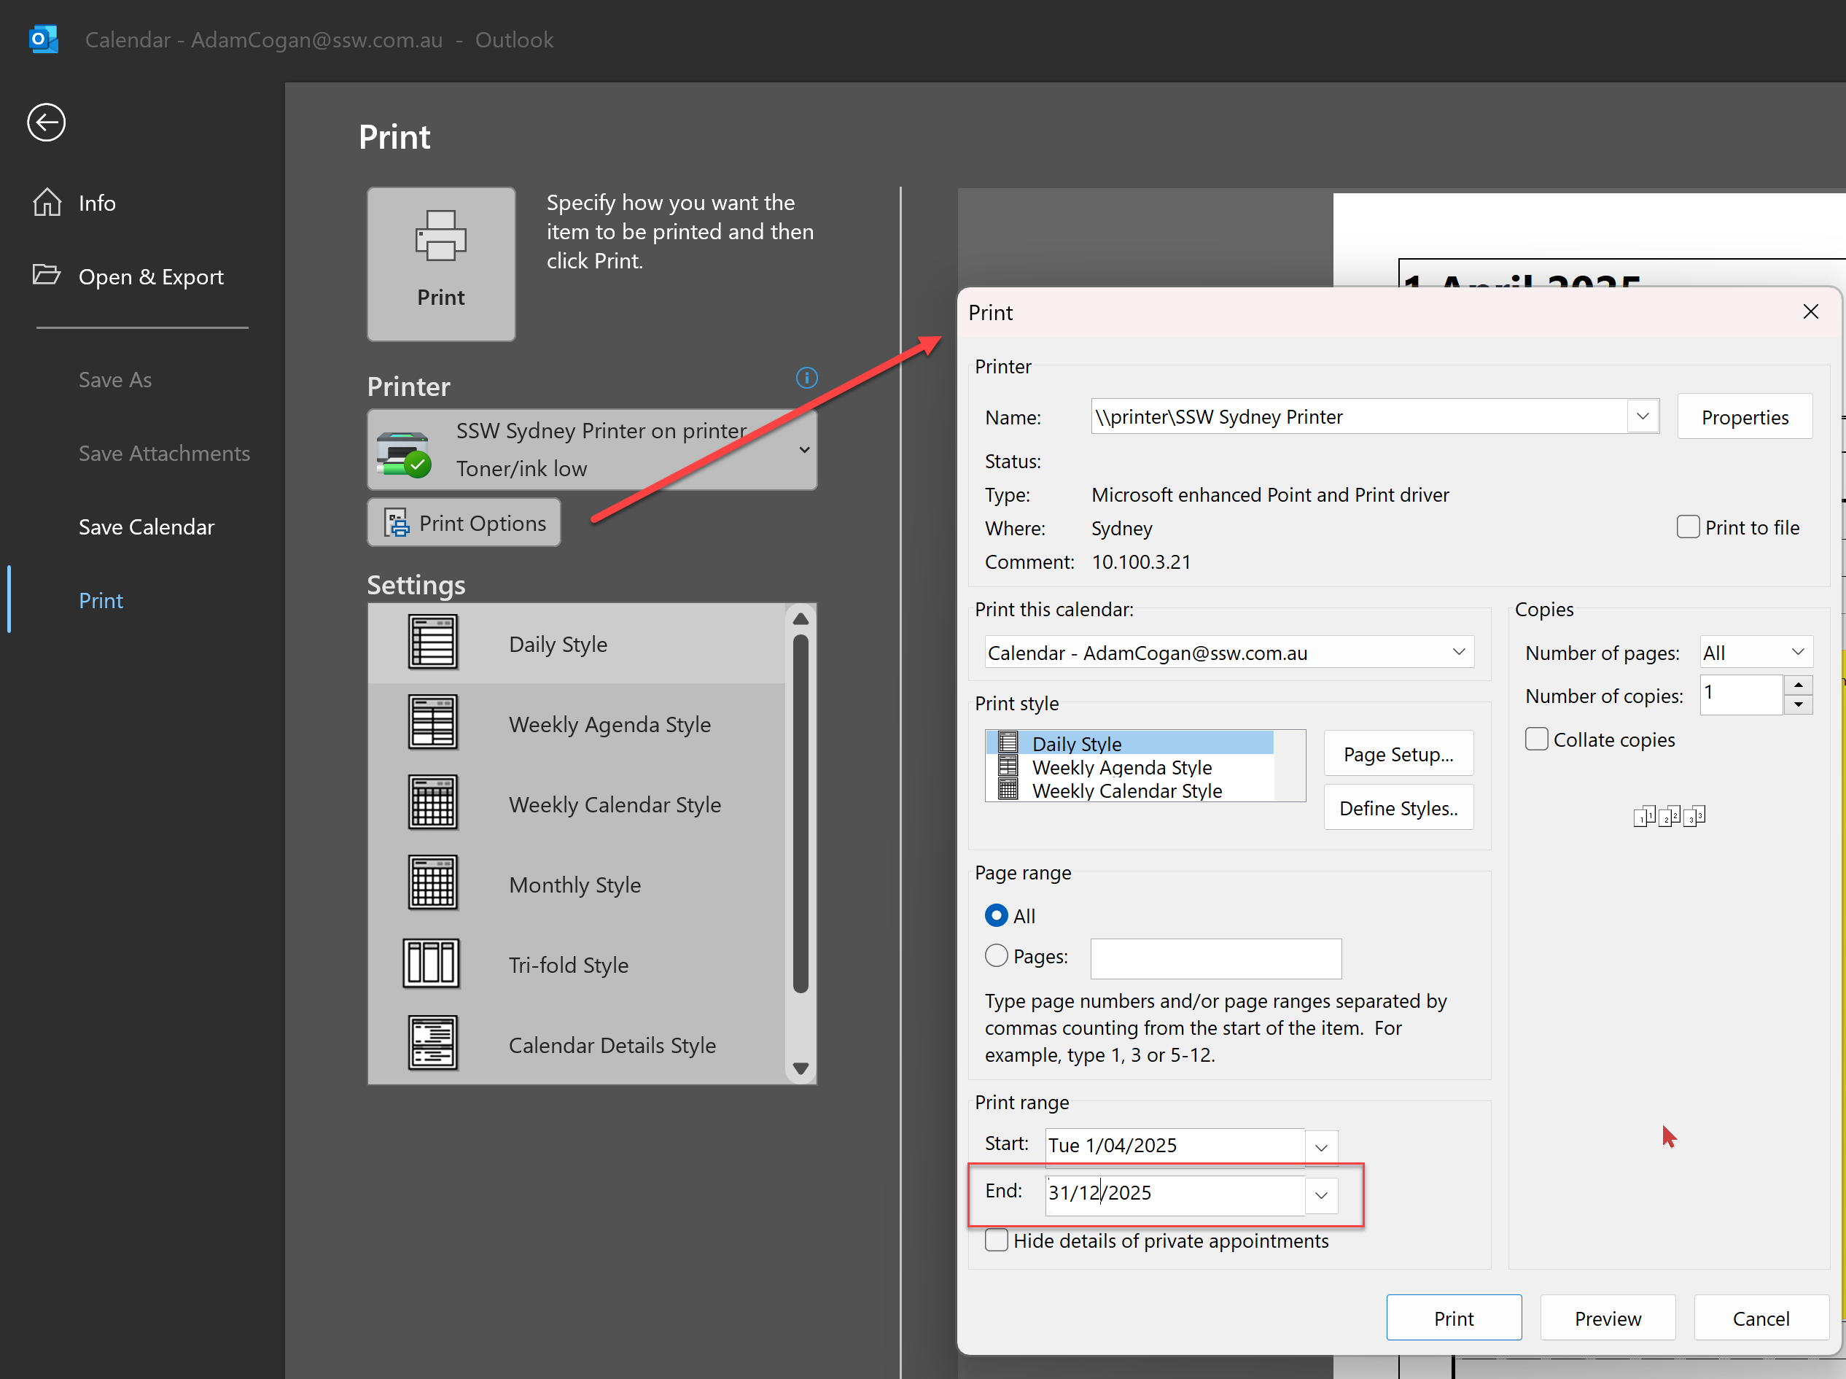Increase number of copies with up arrow
The width and height of the screenshot is (1846, 1379).
(x=1799, y=685)
